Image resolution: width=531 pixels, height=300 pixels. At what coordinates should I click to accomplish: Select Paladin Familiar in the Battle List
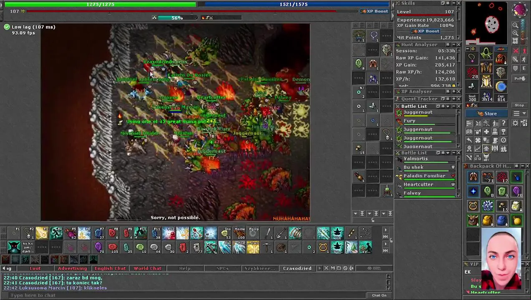[426, 176]
